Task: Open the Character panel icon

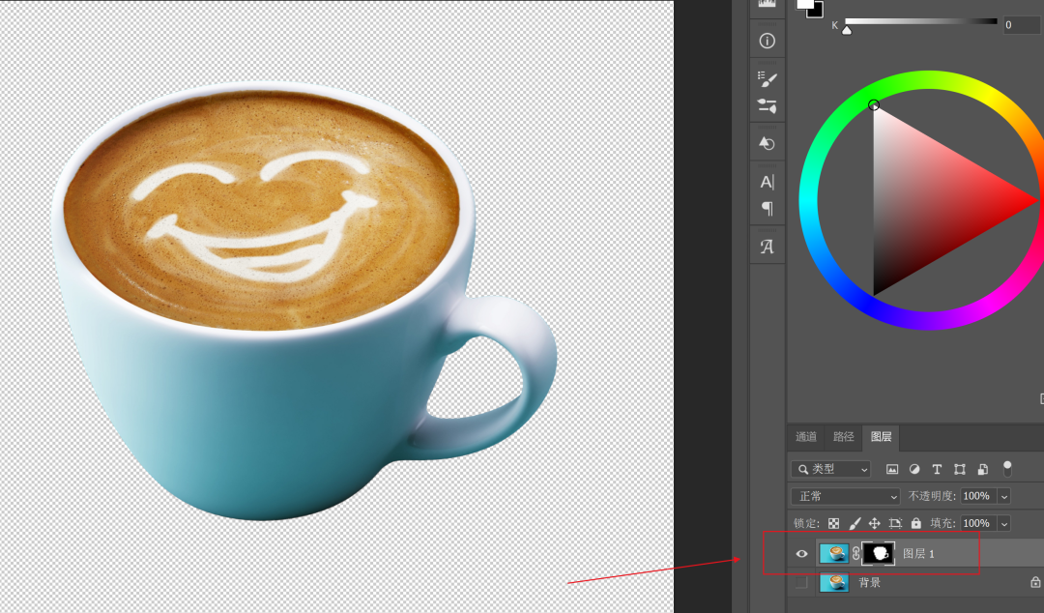Action: coord(768,182)
